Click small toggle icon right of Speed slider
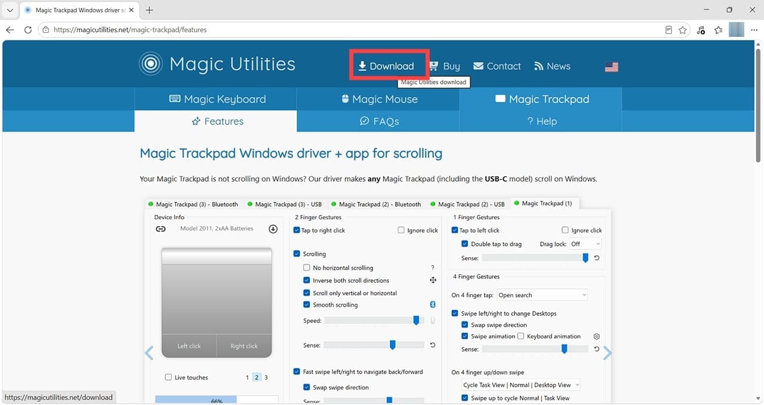The height and width of the screenshot is (405, 764). click(433, 320)
